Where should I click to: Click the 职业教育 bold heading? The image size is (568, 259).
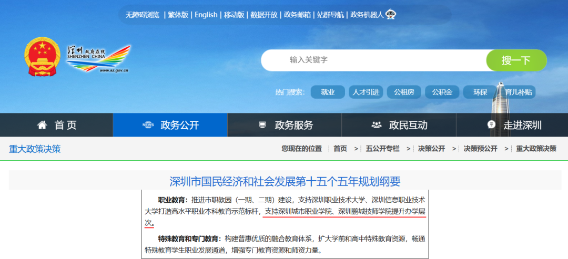[x=173, y=200]
